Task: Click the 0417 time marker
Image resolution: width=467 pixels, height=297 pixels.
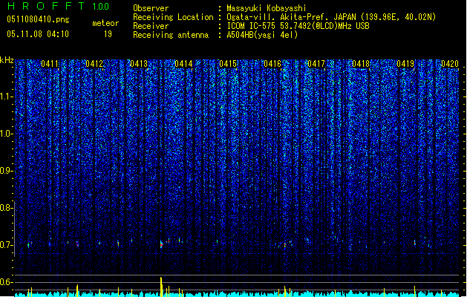Action: pyautogui.click(x=316, y=64)
